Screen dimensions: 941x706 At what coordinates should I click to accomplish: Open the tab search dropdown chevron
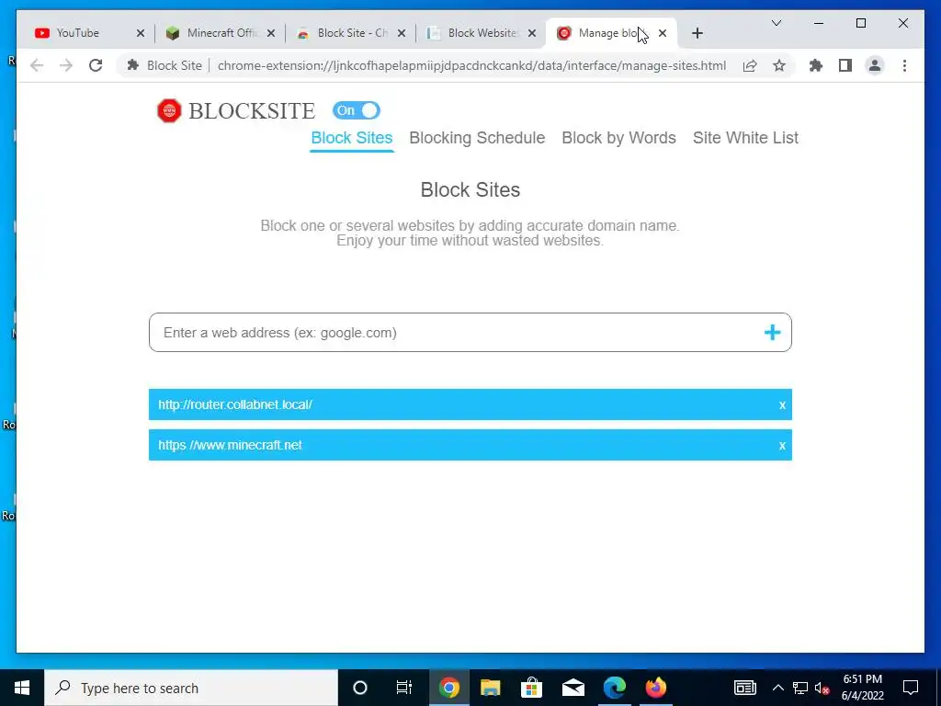tap(776, 23)
